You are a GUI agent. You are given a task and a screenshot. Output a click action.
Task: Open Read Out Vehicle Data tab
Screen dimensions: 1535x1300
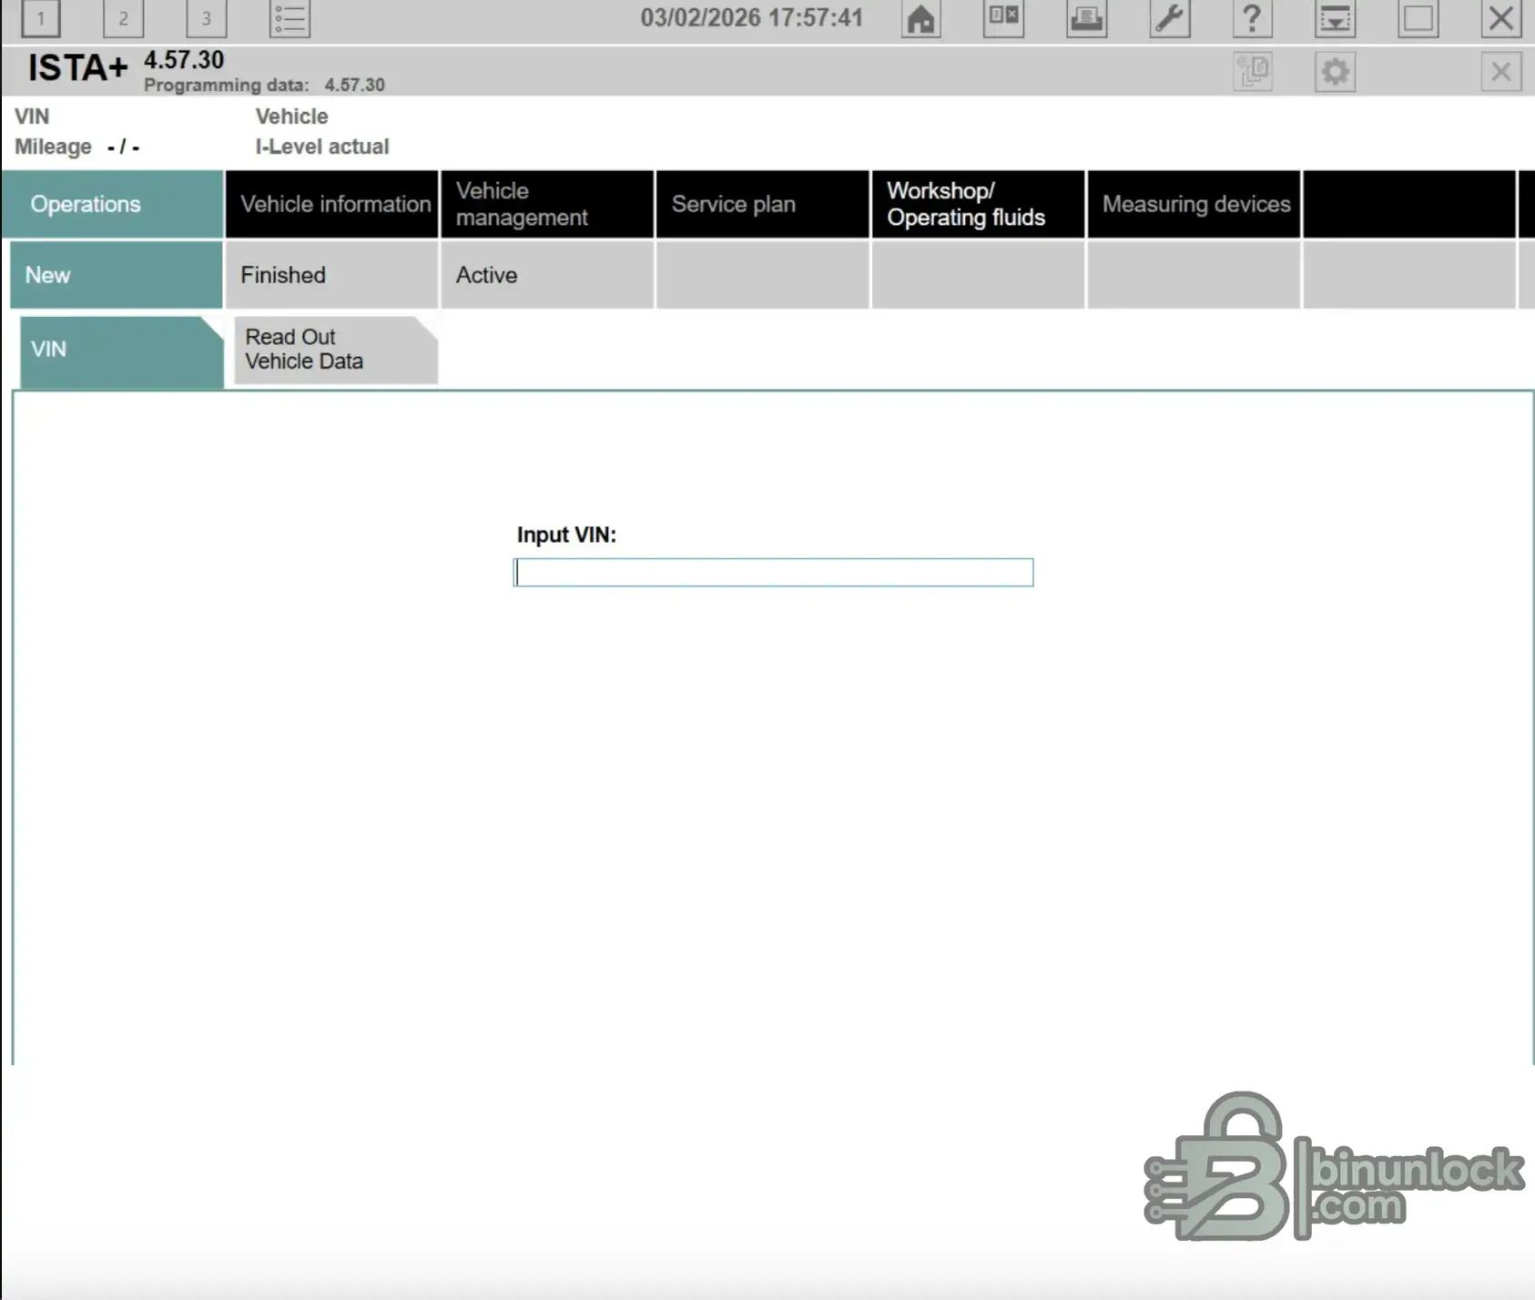pyautogui.click(x=336, y=350)
